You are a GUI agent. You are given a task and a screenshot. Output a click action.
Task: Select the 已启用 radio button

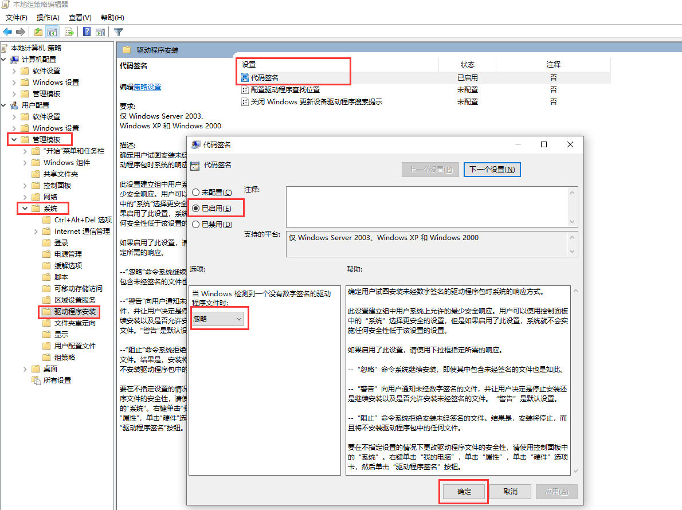[196, 209]
